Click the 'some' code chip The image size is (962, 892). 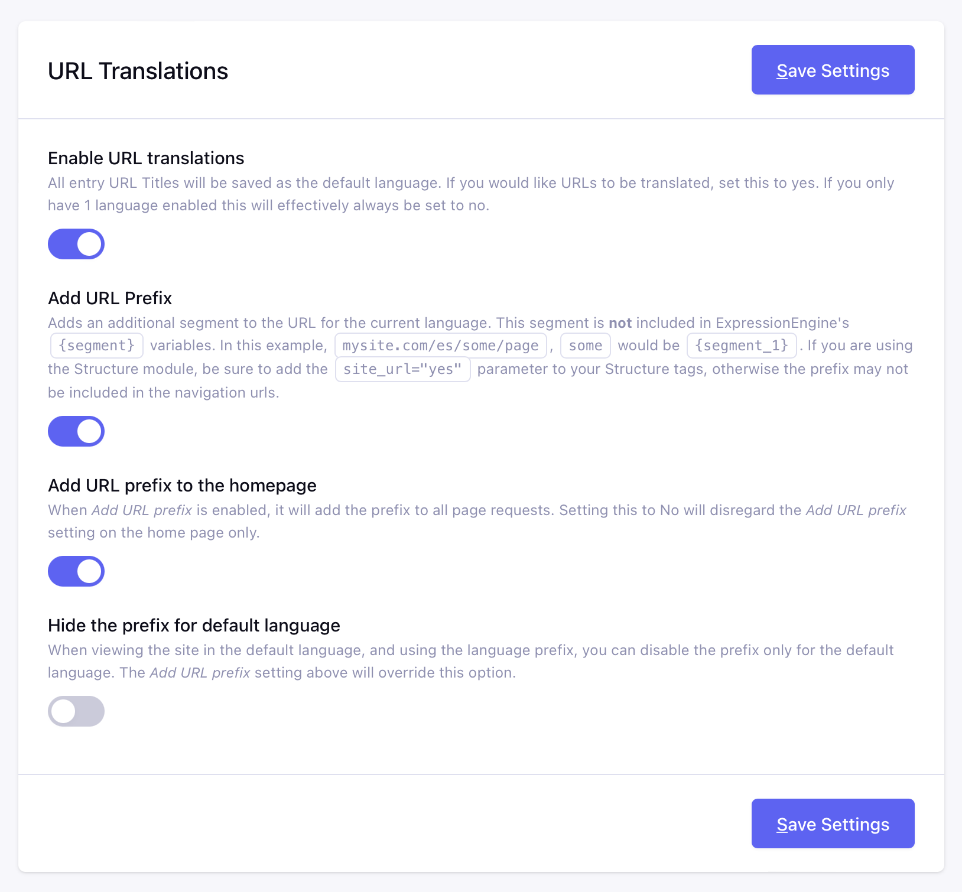point(586,346)
